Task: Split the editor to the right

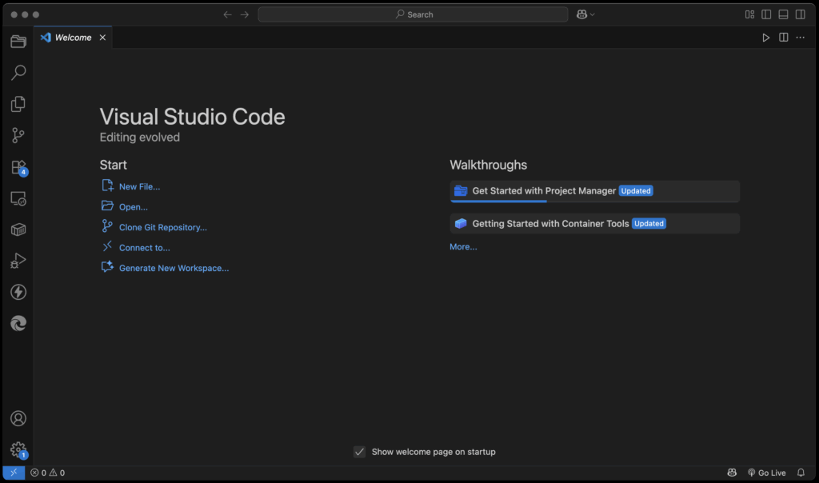Action: (784, 38)
